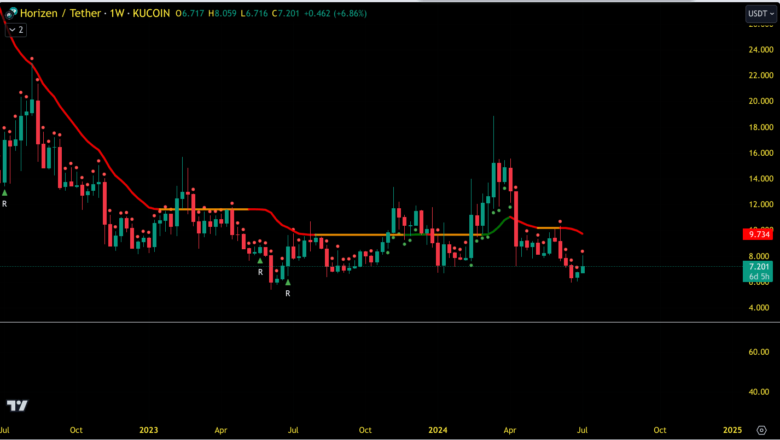Screen dimensions: 780x440
Task: Click the 9.734 red price label
Action: [758, 234]
